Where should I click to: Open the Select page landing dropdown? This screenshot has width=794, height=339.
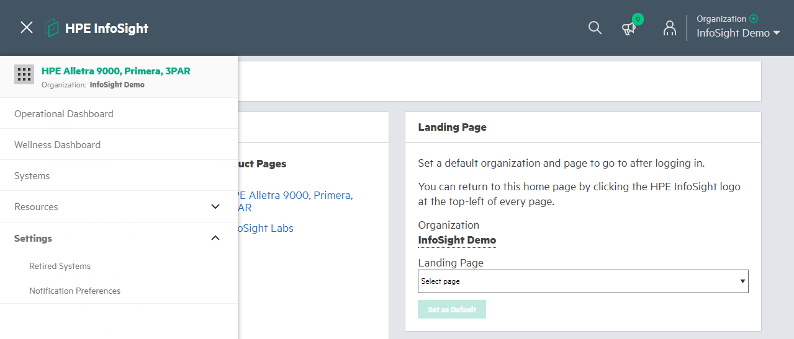pos(583,281)
